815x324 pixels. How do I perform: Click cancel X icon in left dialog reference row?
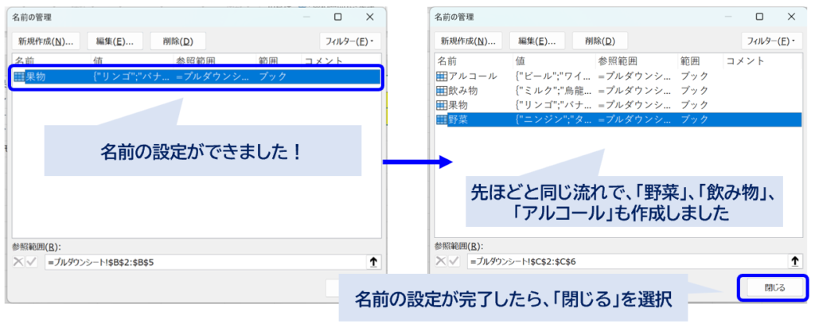[19, 262]
